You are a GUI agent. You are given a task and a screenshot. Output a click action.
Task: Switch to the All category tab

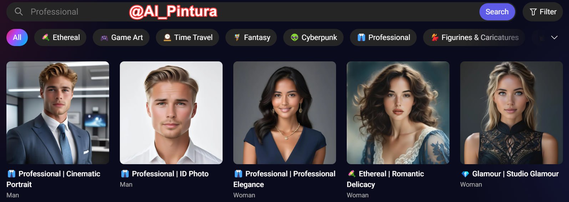pos(17,37)
